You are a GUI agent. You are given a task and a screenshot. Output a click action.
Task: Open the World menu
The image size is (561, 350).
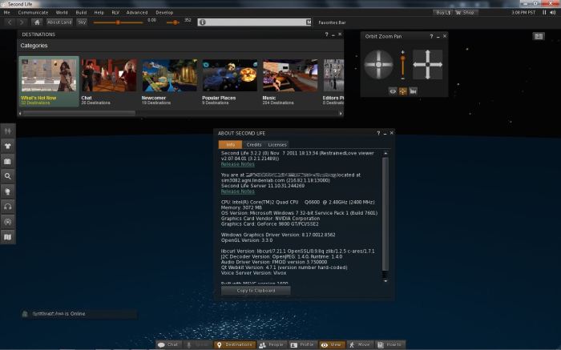pos(62,13)
